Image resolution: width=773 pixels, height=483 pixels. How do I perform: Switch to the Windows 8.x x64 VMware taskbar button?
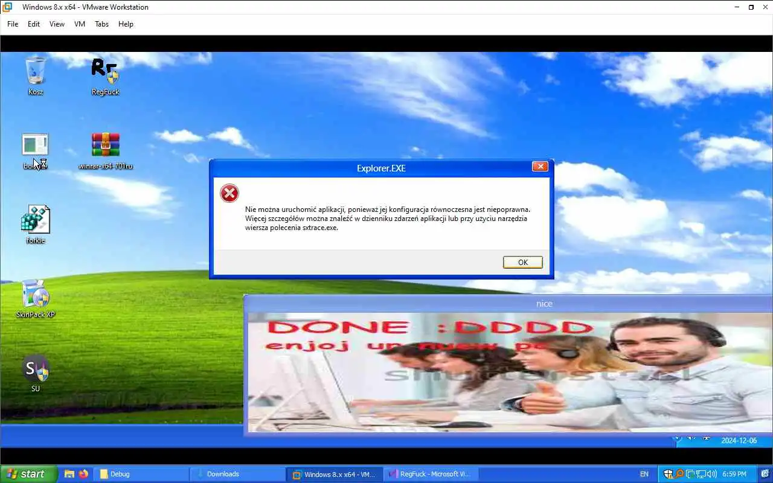(x=335, y=474)
